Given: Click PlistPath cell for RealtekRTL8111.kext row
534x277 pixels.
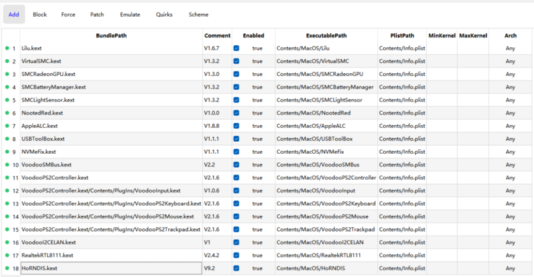Looking at the screenshot, I should [x=403, y=255].
